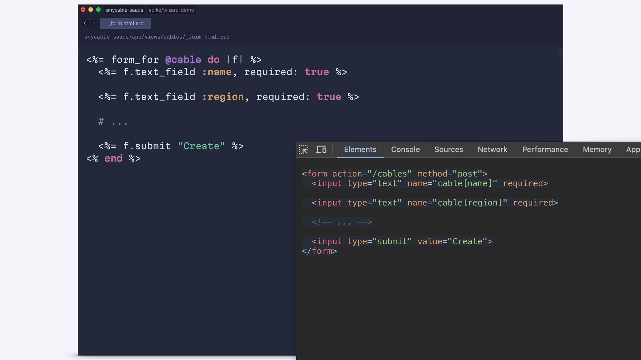Open the Performance tab
Screen dimensions: 641x360
[545, 150]
